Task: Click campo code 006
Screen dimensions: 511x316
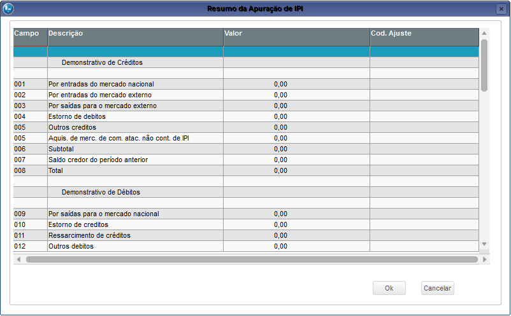Action: tap(20, 149)
